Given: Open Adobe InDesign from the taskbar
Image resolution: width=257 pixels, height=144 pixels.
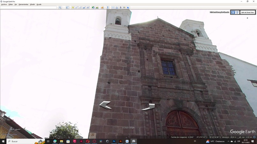Looking at the screenshot, I should [81, 141].
